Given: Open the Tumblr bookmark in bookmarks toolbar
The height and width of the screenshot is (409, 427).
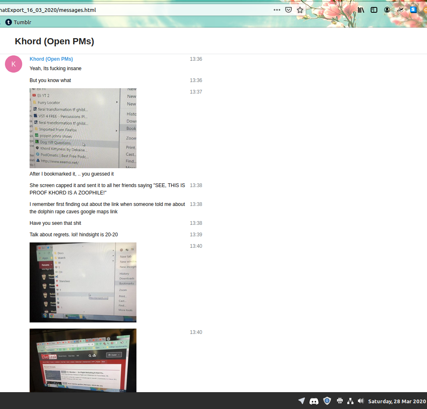Looking at the screenshot, I should (18, 22).
